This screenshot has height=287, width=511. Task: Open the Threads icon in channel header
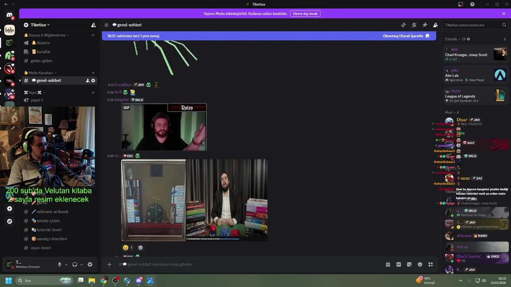tap(403, 25)
